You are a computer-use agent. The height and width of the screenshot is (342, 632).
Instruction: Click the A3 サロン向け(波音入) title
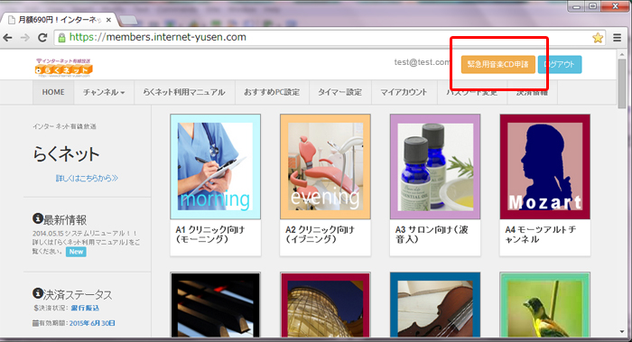coord(432,234)
